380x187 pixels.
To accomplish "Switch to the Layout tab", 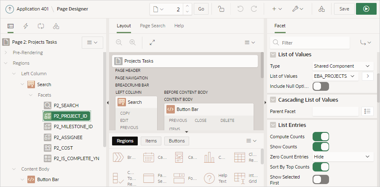I will tap(123, 26).
